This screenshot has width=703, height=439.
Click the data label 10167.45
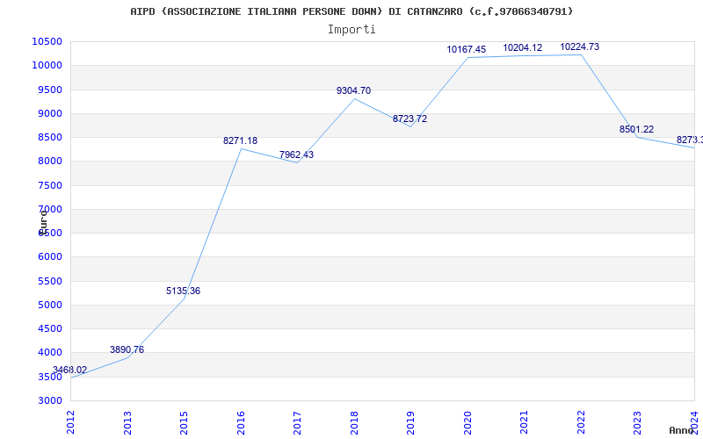coord(467,49)
